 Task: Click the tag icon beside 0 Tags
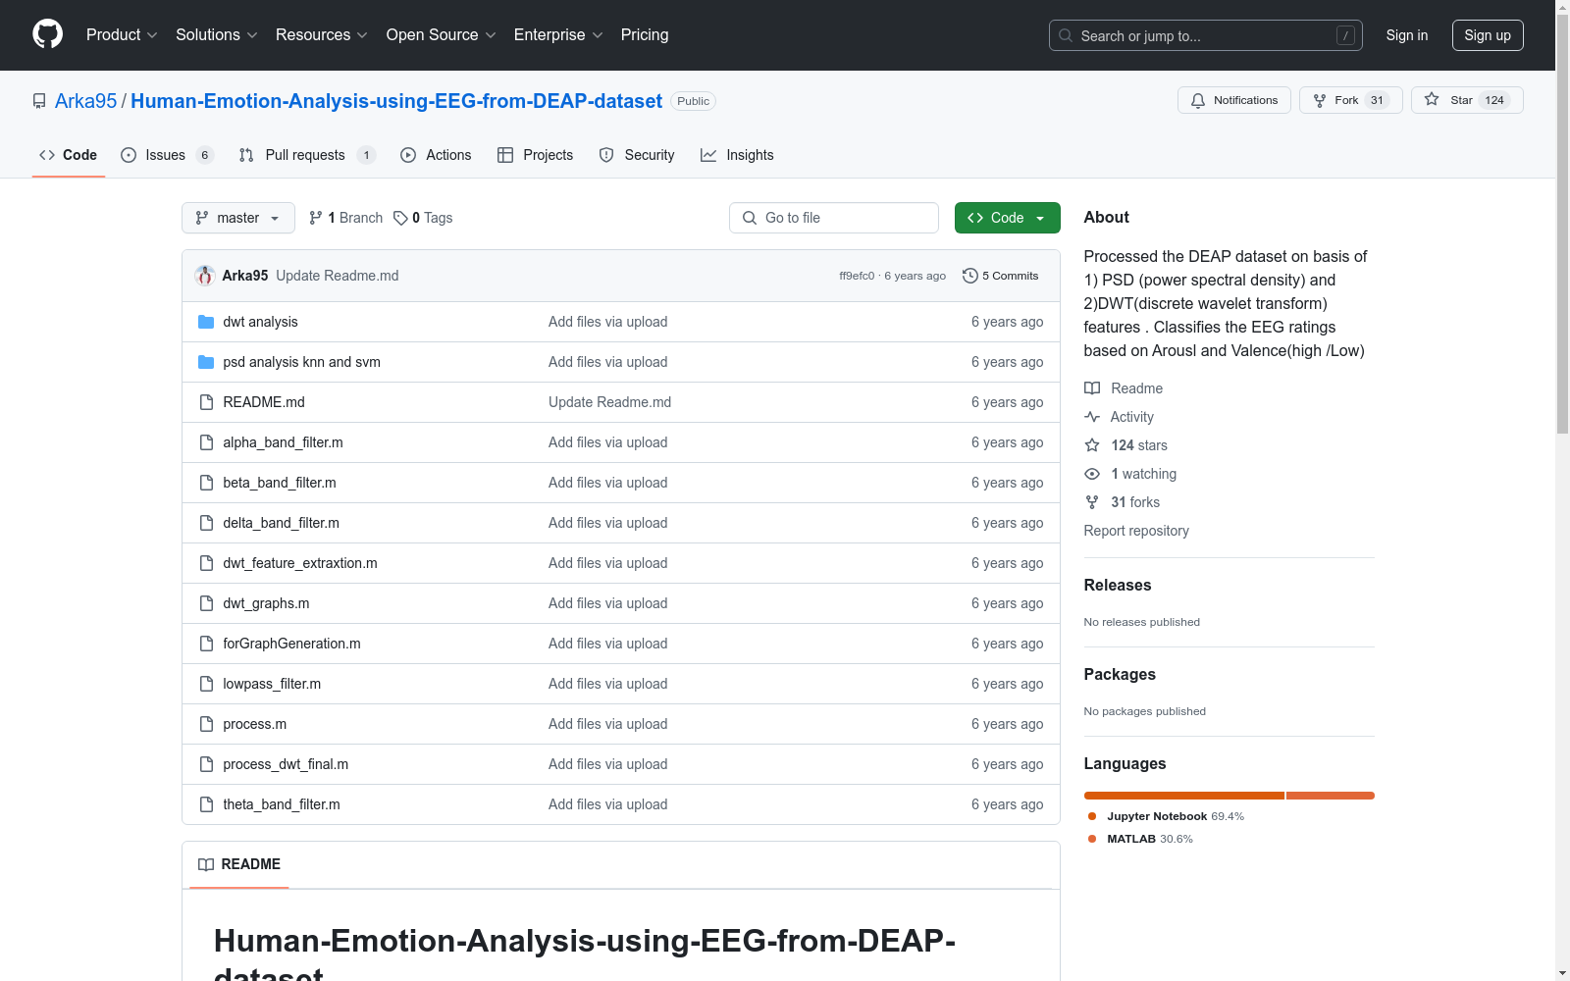(x=400, y=218)
